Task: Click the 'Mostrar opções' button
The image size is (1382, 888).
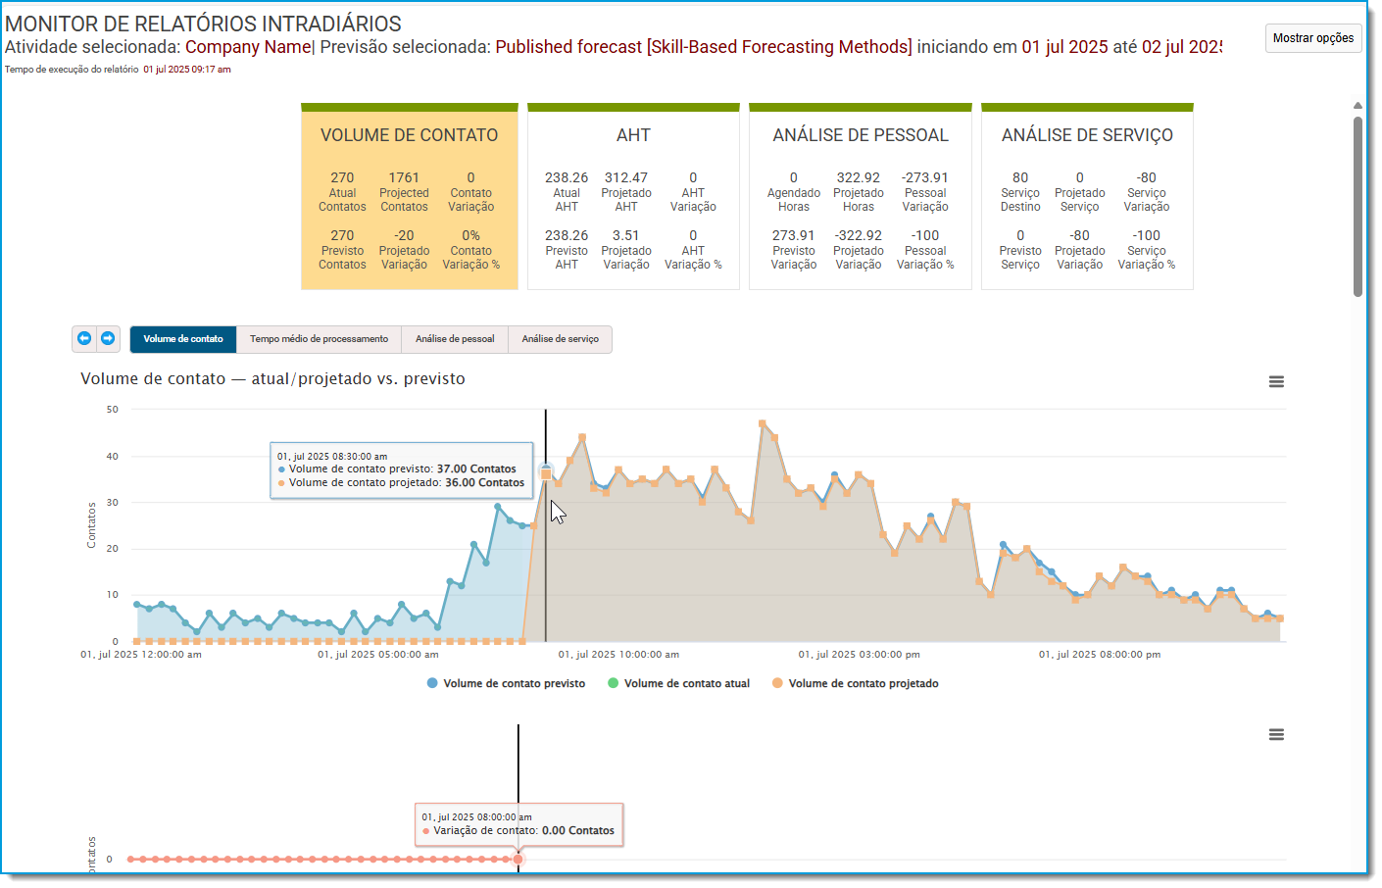Action: tap(1313, 38)
